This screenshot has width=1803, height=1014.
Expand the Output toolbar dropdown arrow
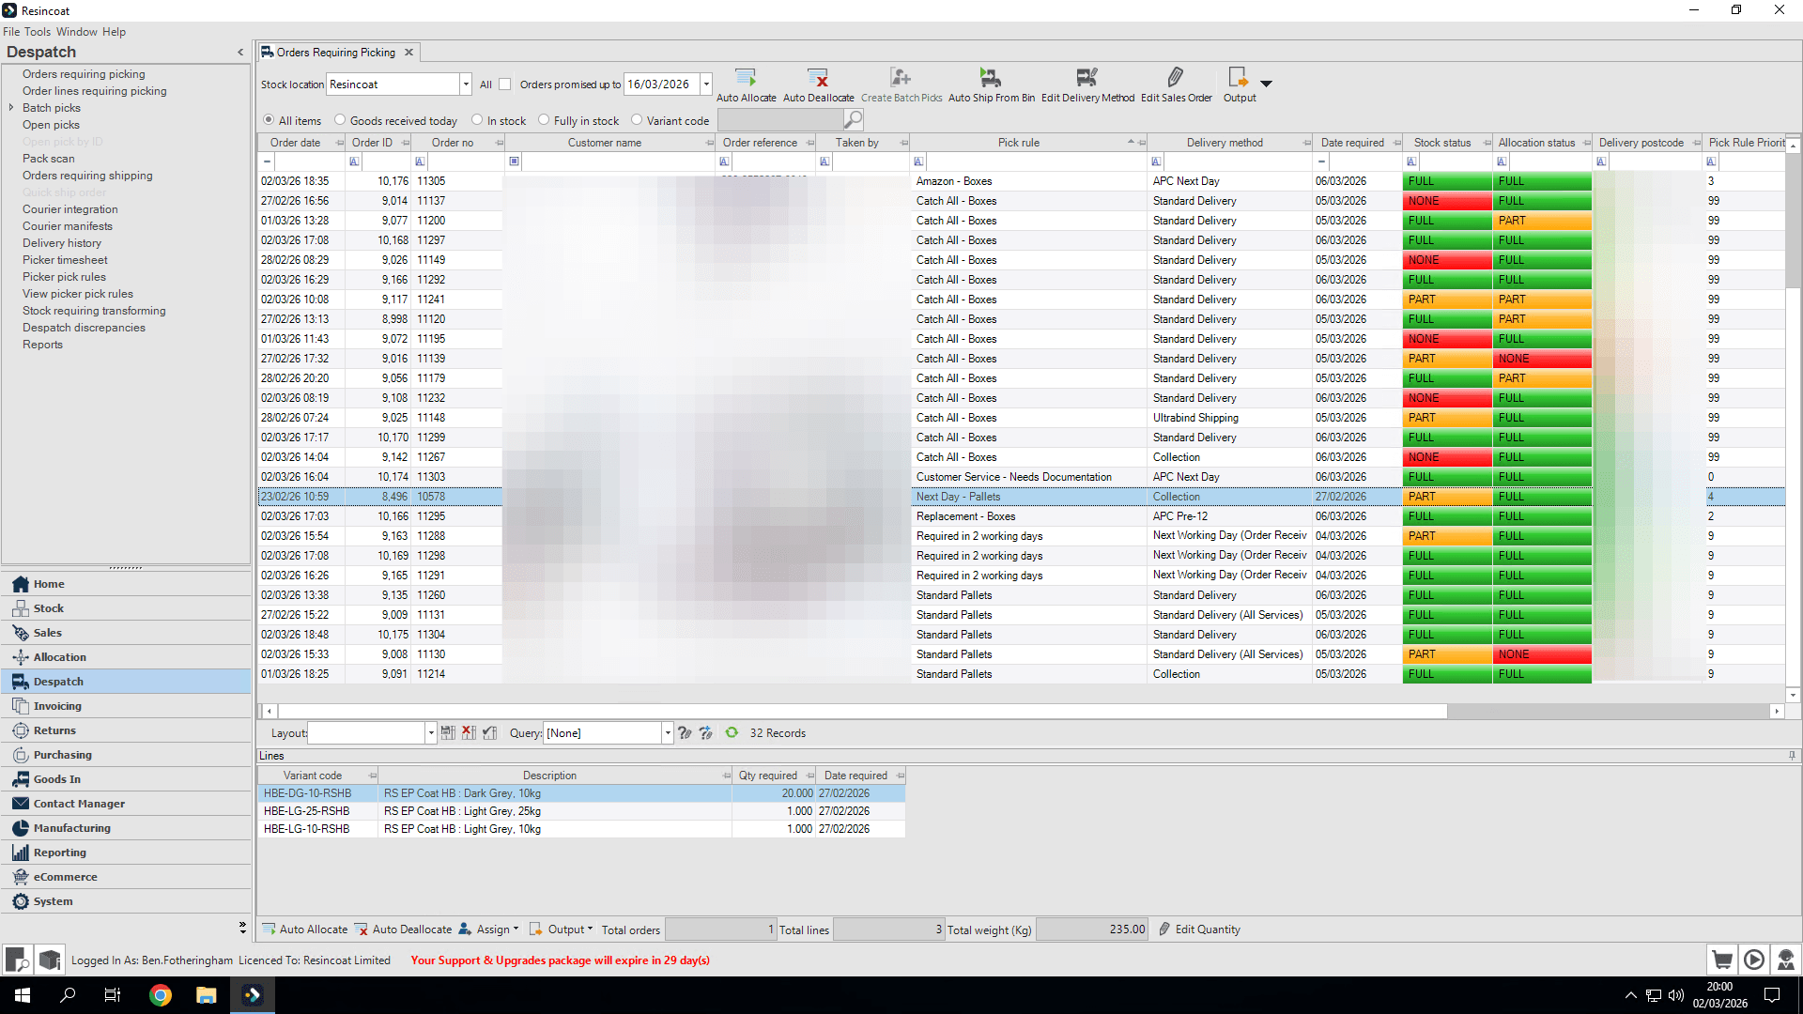click(x=1266, y=84)
